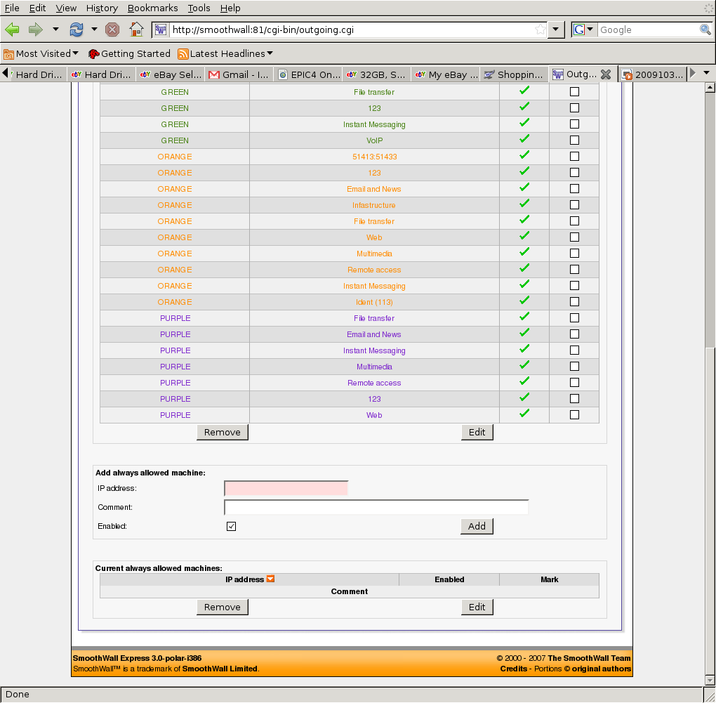This screenshot has height=703, width=716.
Task: Tick the ORANGE Web rule checkbox
Action: pyautogui.click(x=574, y=237)
